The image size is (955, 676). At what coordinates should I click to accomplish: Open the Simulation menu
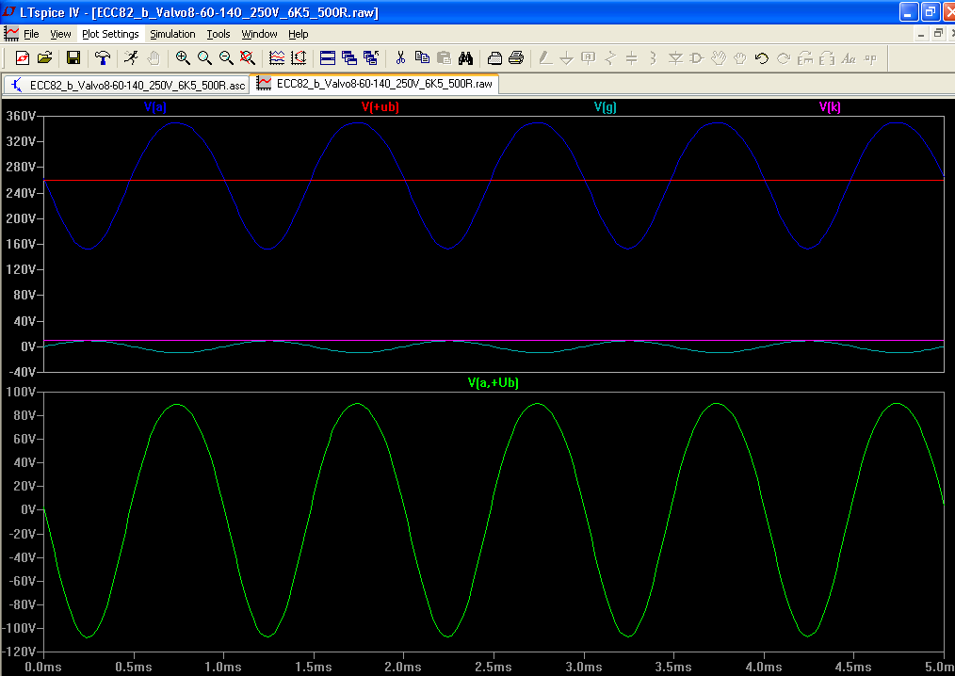pos(173,34)
